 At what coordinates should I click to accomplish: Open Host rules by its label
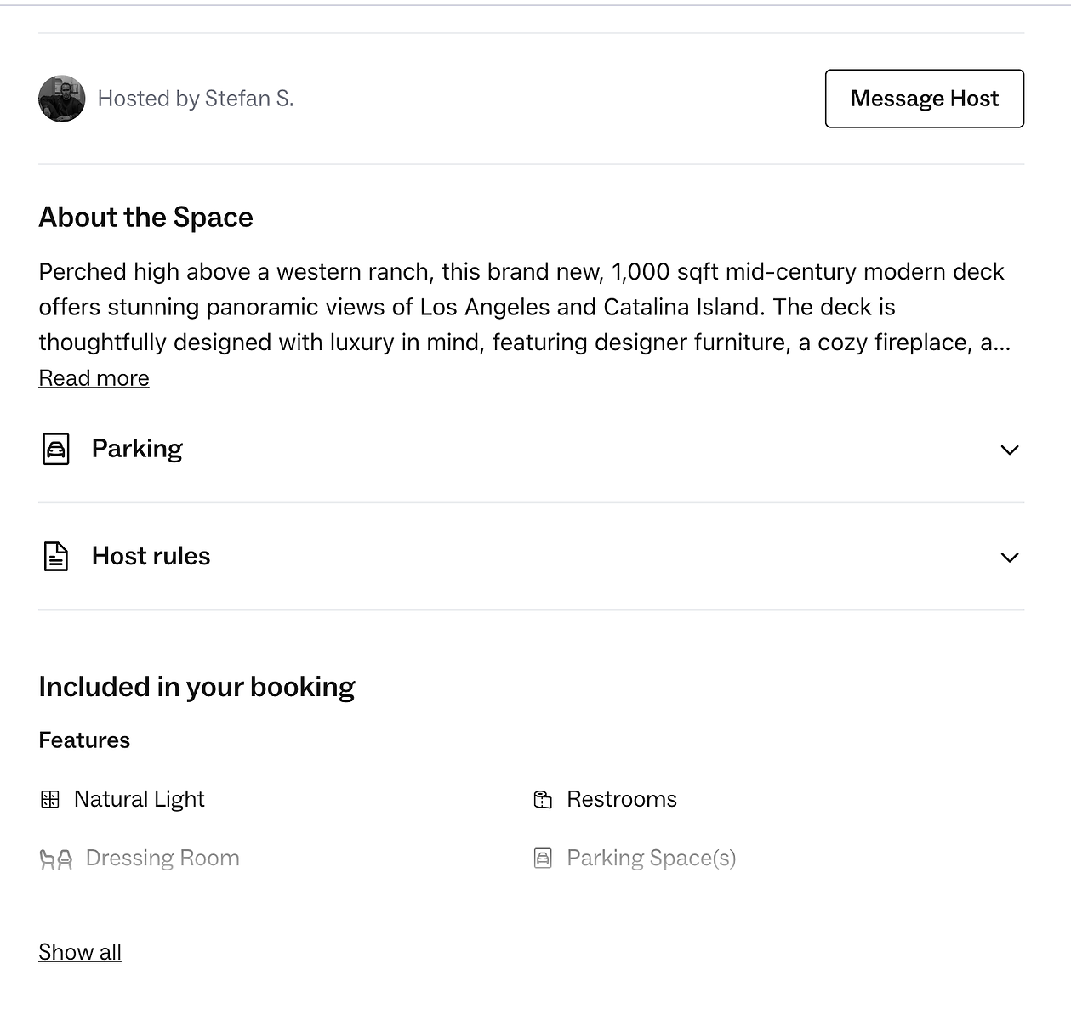point(151,556)
